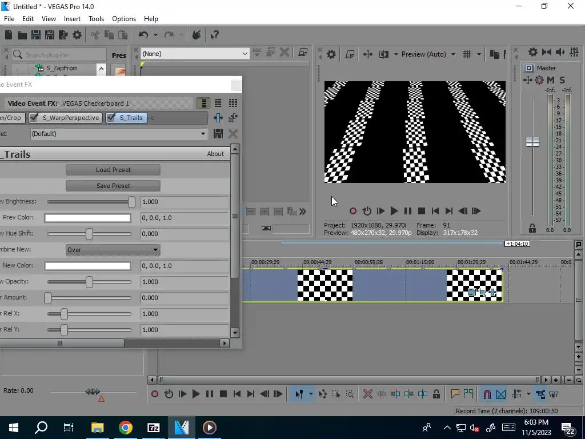This screenshot has width=585, height=439.
Task: Copy snapshot to clipboard icon in preview
Action: [494, 54]
